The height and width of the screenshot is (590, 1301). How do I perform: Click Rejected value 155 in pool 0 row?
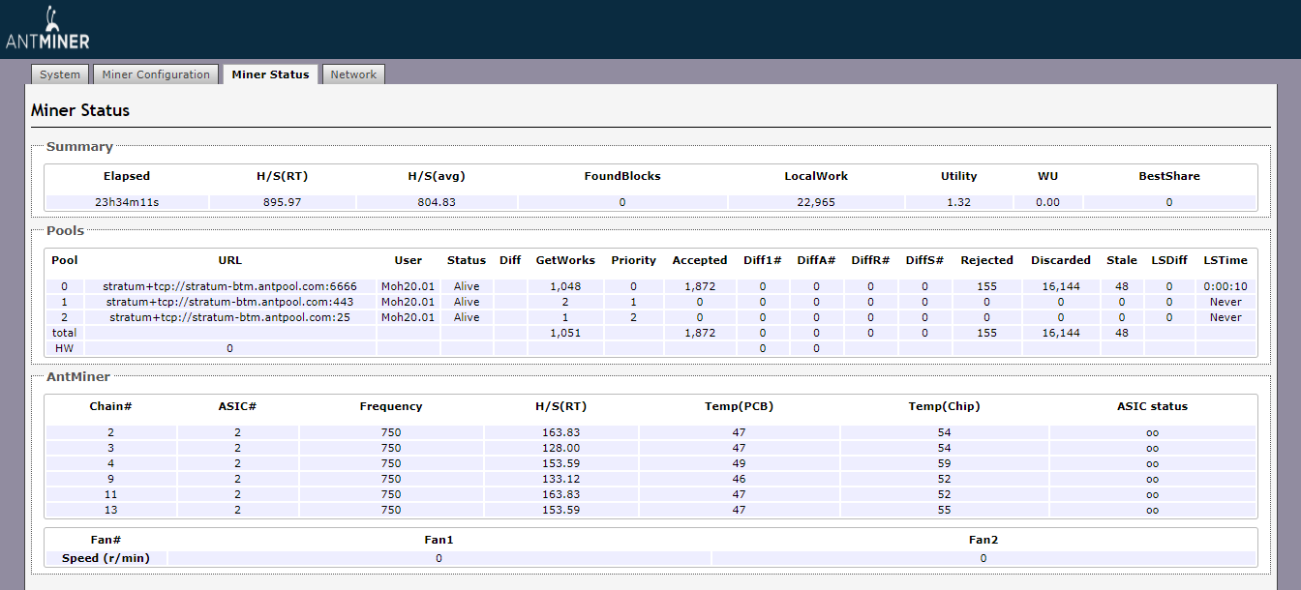click(986, 286)
